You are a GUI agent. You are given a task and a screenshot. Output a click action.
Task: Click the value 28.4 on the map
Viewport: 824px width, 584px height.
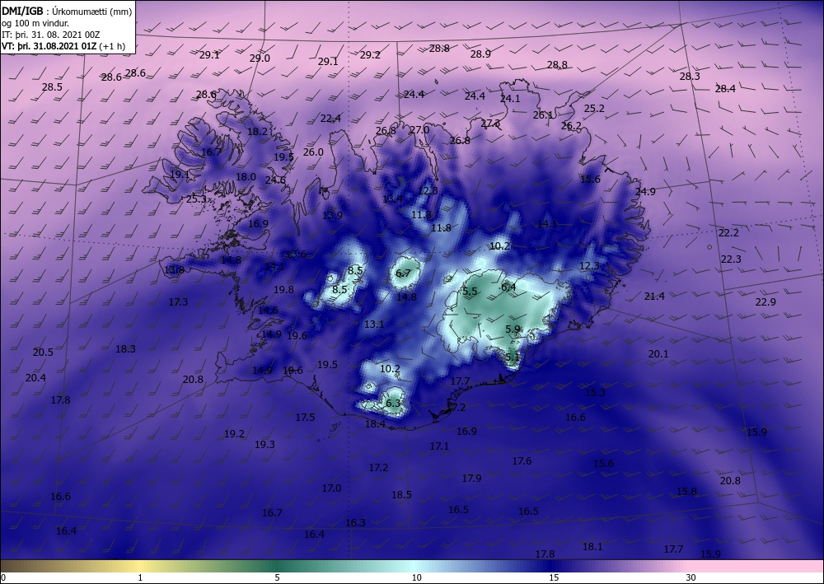click(x=725, y=89)
